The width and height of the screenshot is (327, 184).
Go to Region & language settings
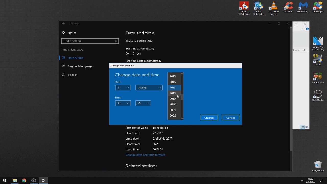point(80,66)
